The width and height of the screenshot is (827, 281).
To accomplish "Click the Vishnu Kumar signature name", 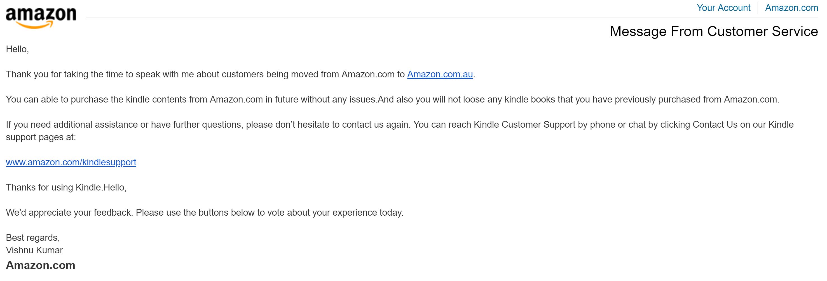I will pyautogui.click(x=34, y=250).
